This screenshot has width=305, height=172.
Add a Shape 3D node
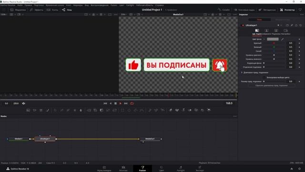pos(177,110)
